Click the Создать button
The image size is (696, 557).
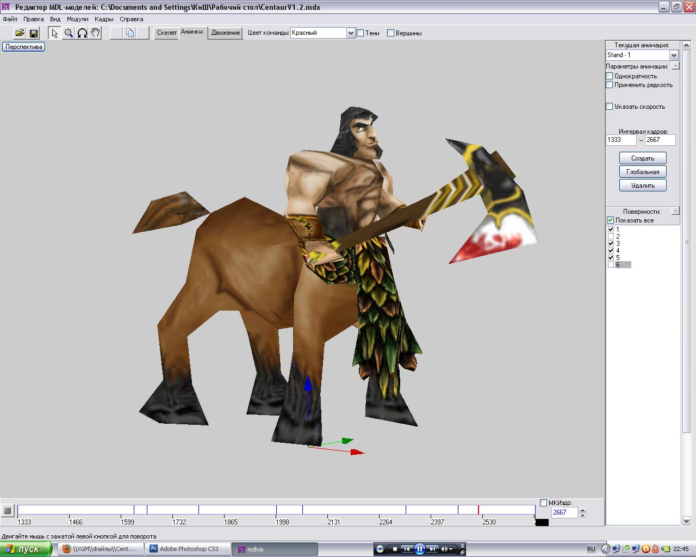(x=643, y=158)
